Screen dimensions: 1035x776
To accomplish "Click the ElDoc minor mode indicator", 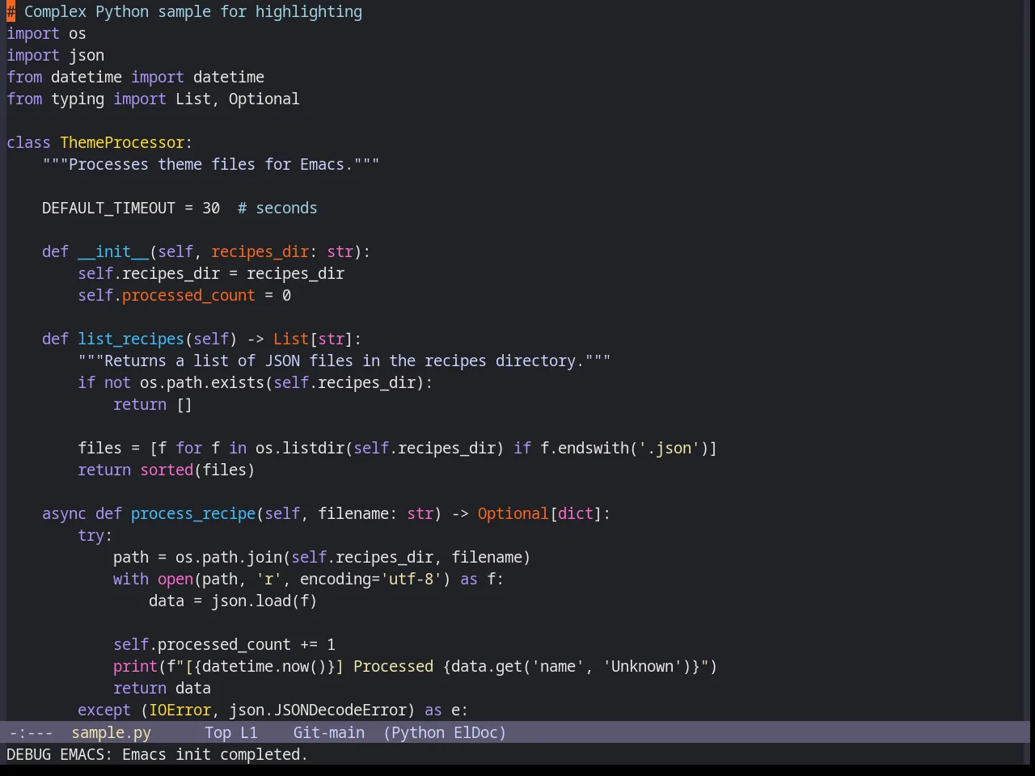I will (476, 732).
